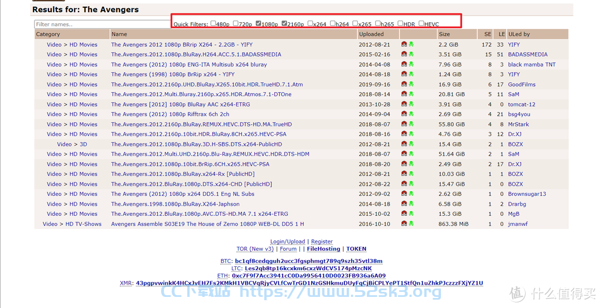Uncheck the 1080p quick filter
The height and width of the screenshot is (308, 602).
point(259,23)
